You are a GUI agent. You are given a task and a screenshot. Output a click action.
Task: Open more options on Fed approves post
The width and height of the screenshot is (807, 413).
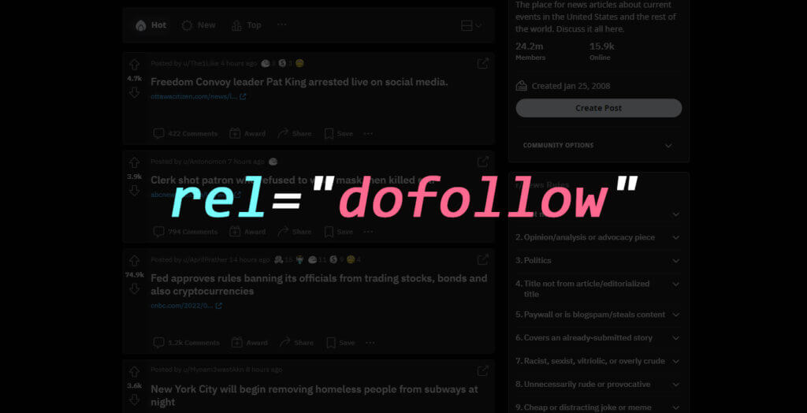pos(370,343)
